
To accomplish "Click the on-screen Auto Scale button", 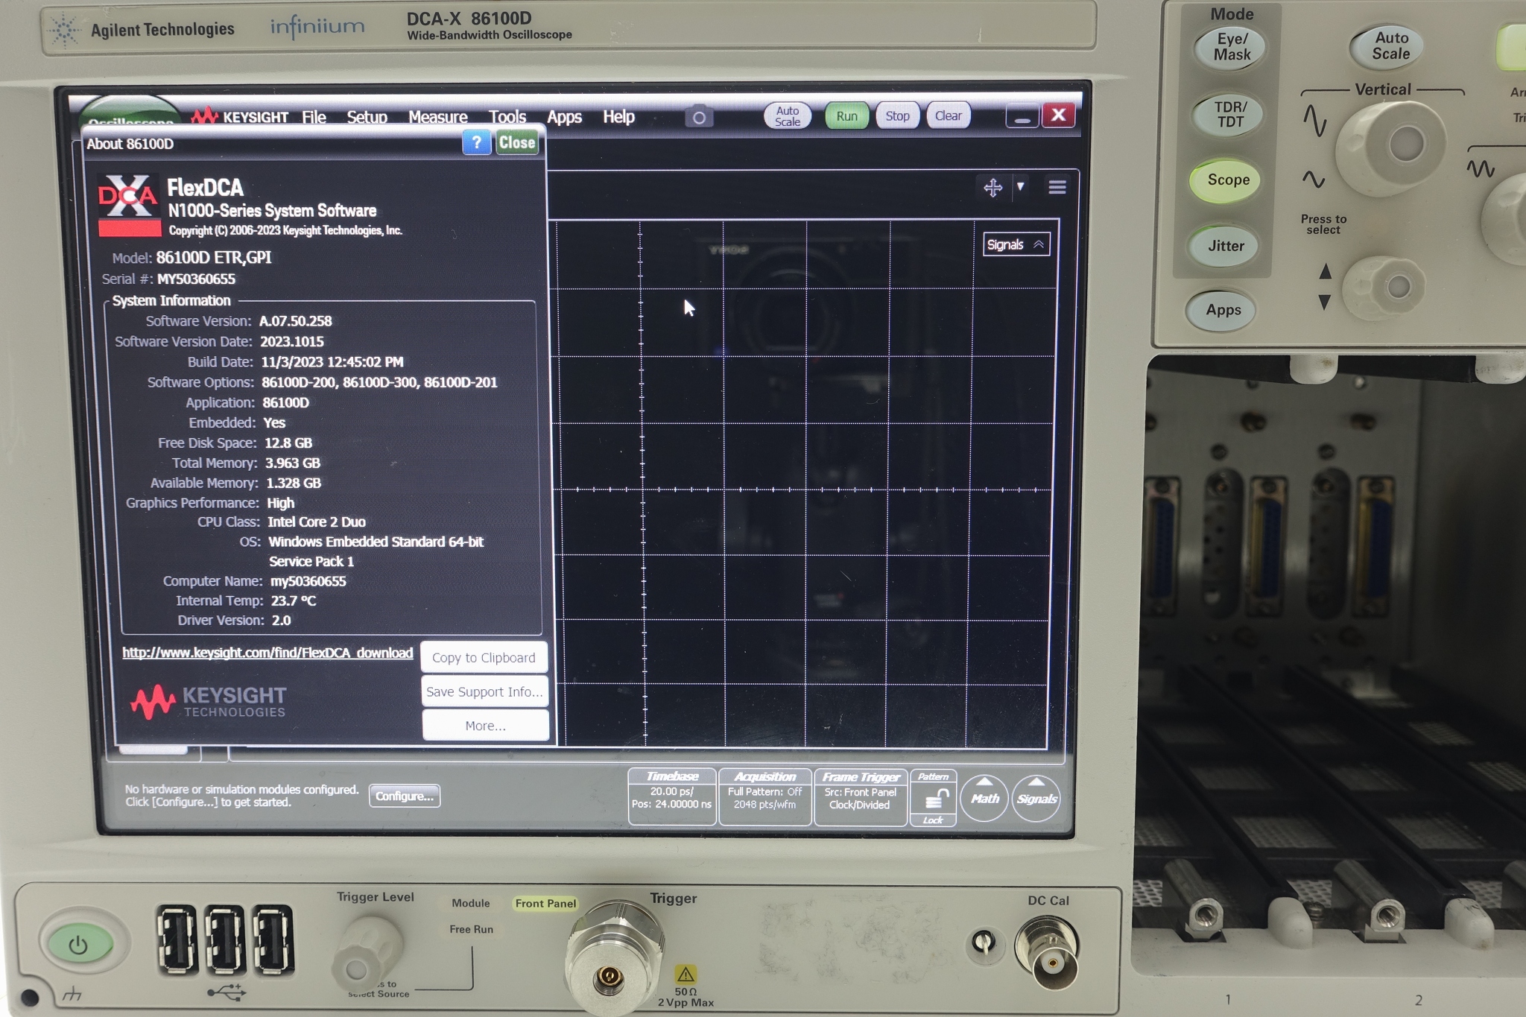I will tap(787, 116).
